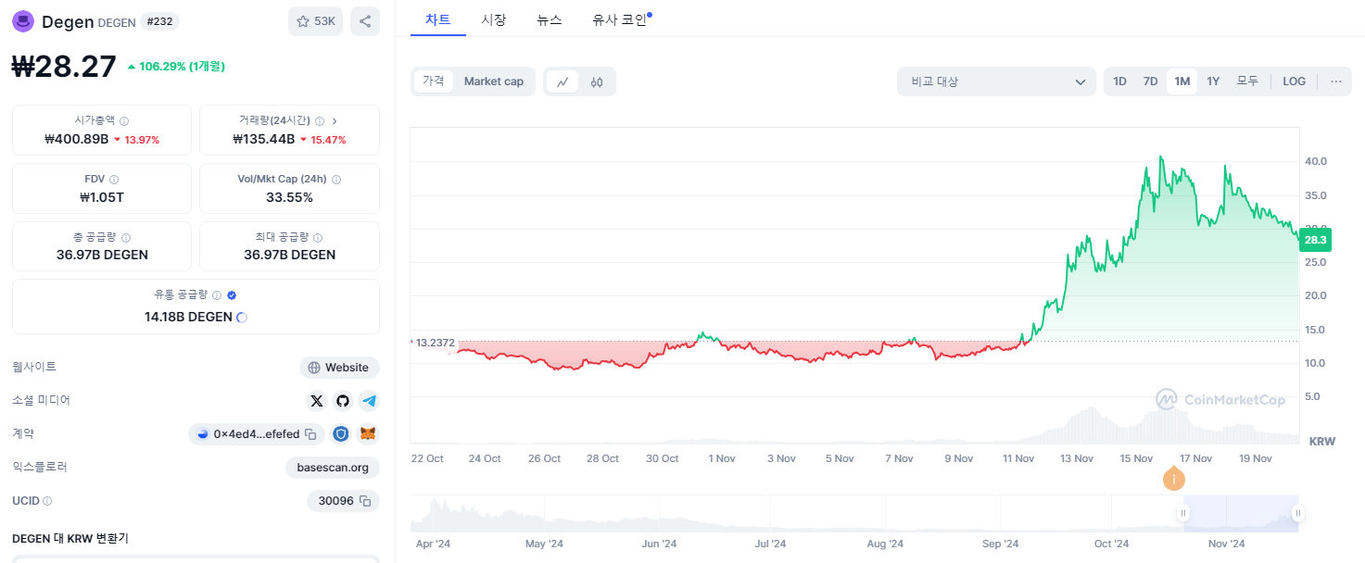Click the right handle of range slider

(1298, 513)
